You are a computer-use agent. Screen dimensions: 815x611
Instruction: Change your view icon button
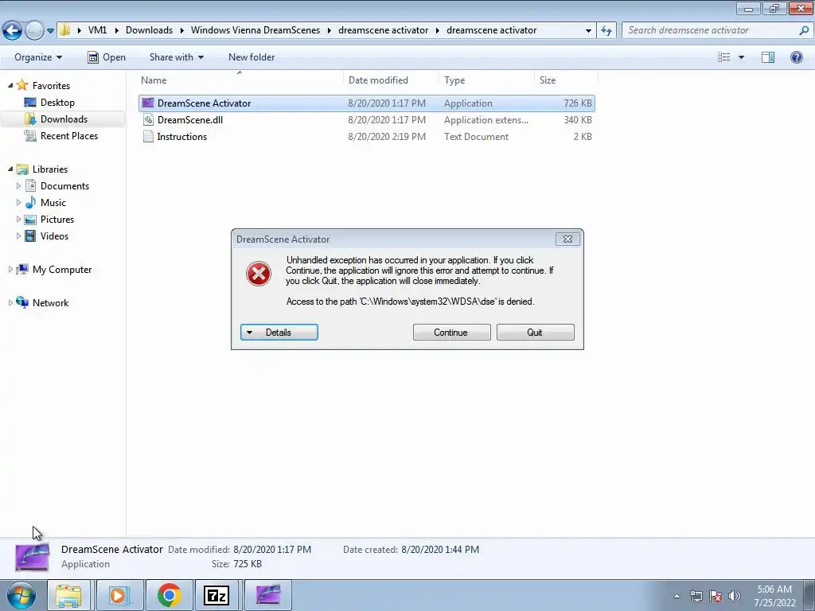coord(723,57)
